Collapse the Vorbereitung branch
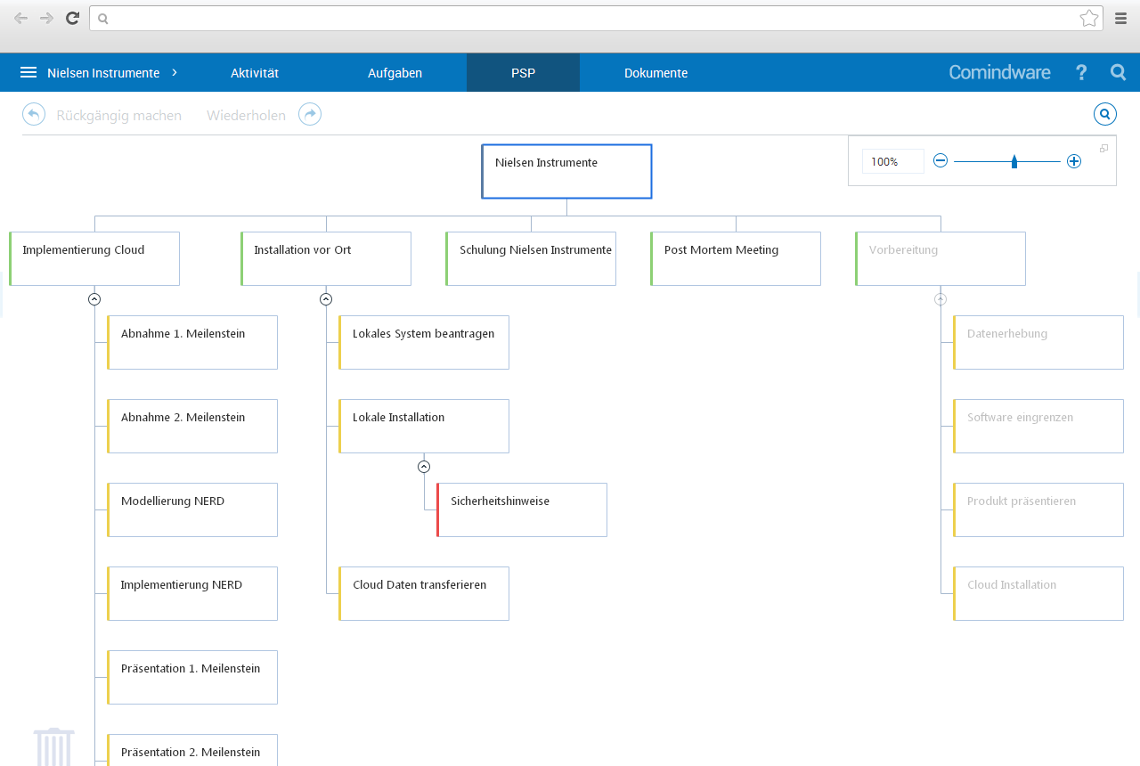The height and width of the screenshot is (766, 1140). pyautogui.click(x=940, y=299)
